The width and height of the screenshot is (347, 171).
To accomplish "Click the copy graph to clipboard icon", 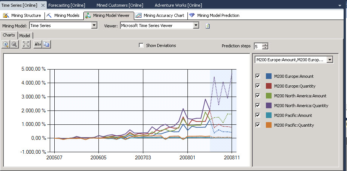I will click(46, 44).
